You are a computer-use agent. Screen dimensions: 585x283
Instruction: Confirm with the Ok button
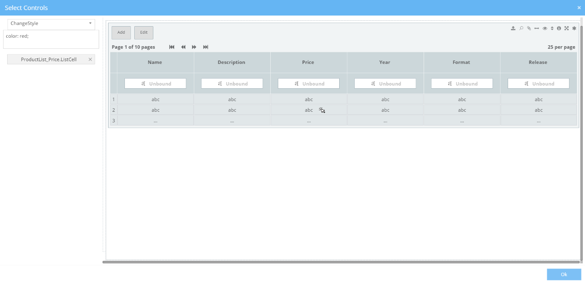coord(564,275)
